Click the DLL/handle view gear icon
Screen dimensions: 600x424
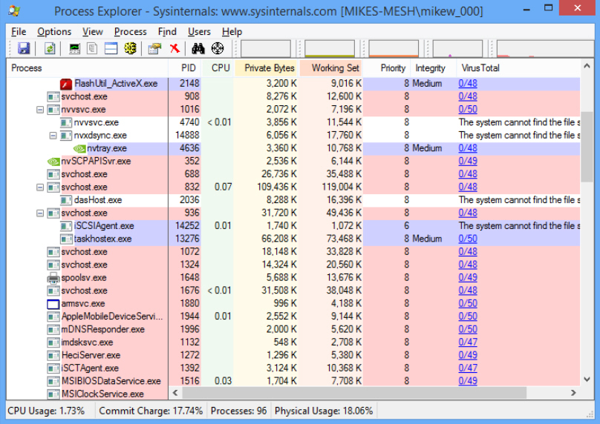click(130, 48)
